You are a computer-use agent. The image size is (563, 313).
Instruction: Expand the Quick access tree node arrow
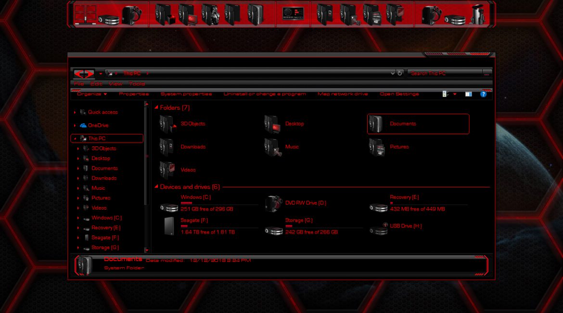click(x=75, y=112)
